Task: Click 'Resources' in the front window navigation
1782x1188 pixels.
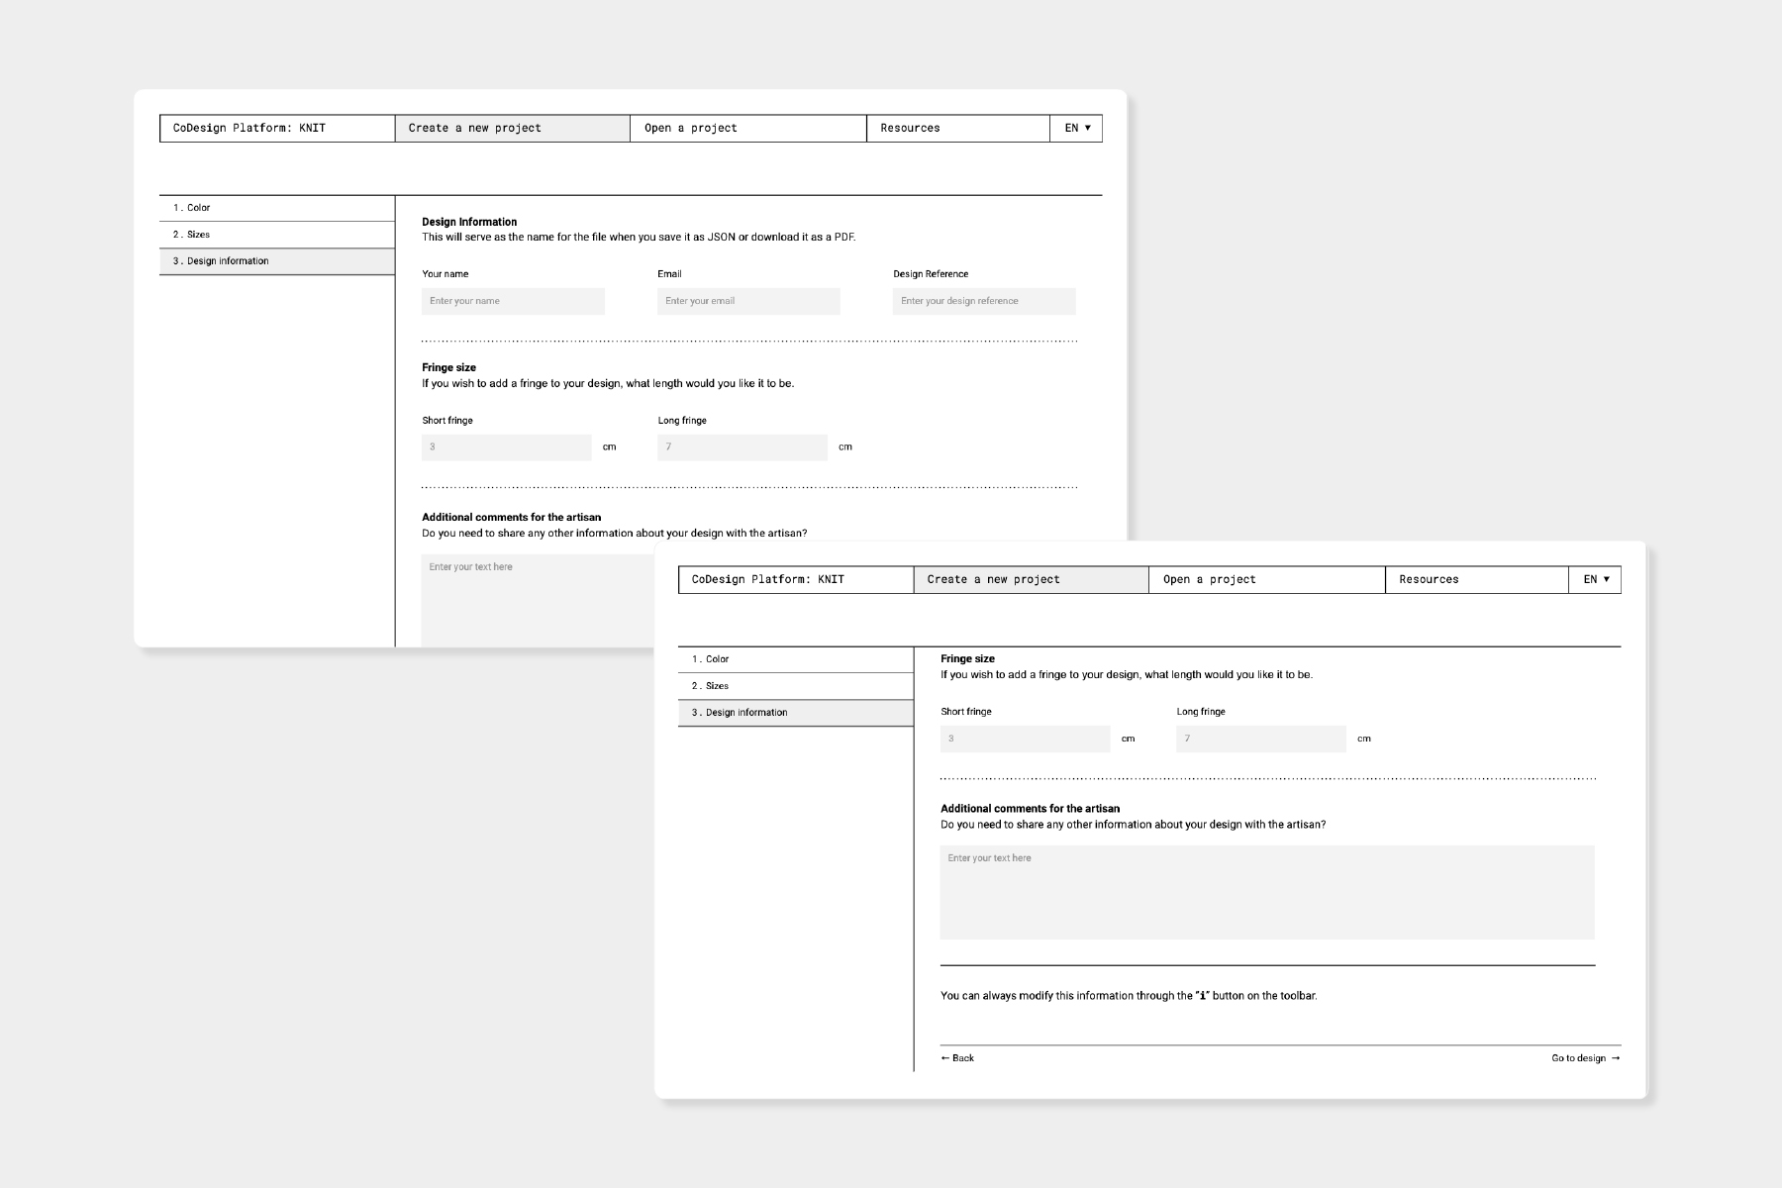Action: pos(1476,580)
